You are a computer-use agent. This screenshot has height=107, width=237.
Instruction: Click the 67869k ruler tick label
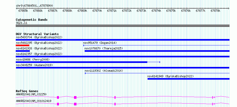(x=82, y=11)
